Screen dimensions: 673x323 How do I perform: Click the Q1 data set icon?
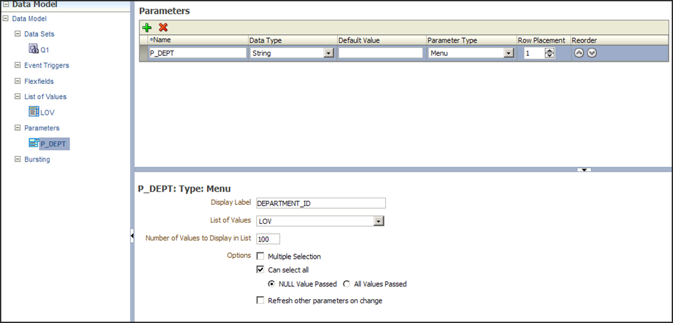[34, 49]
